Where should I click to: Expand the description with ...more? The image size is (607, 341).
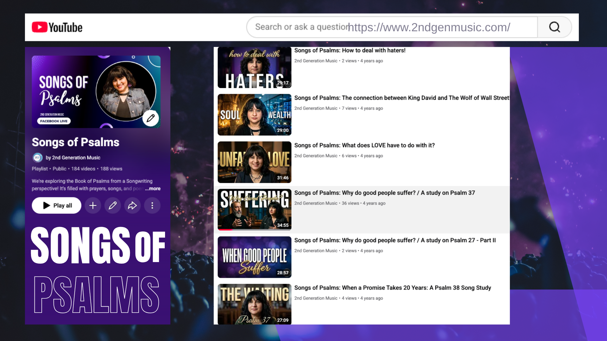[x=153, y=188]
